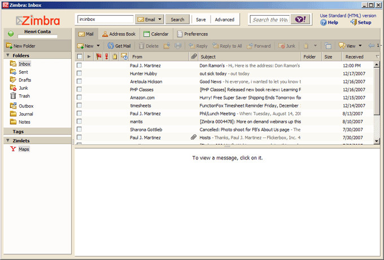Click the Received column sort arrow
The height and width of the screenshot is (260, 384).
pyautogui.click(x=377, y=57)
